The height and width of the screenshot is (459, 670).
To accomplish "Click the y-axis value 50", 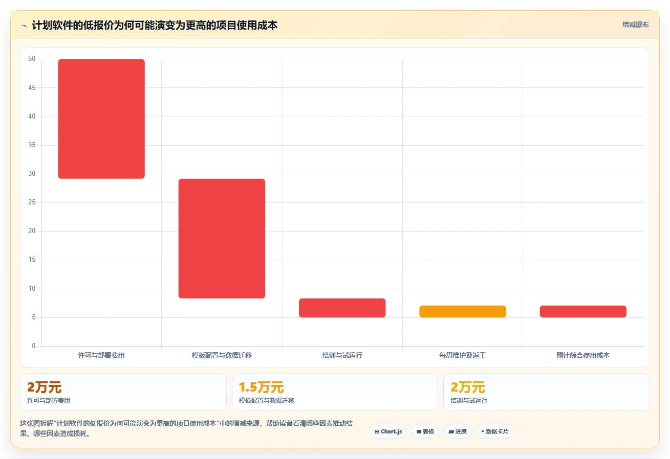I will 32,59.
